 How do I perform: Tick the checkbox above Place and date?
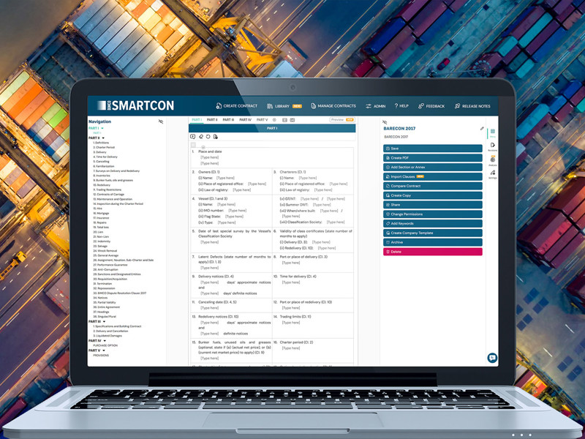(193, 146)
